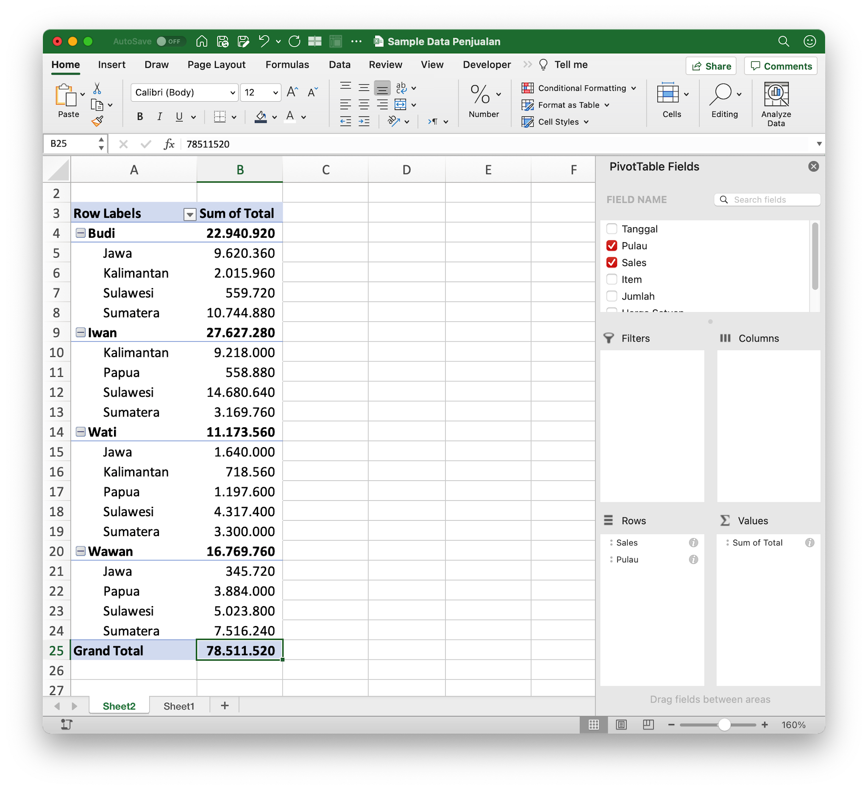
Task: Click the Increase Font Size icon
Action: (x=292, y=92)
